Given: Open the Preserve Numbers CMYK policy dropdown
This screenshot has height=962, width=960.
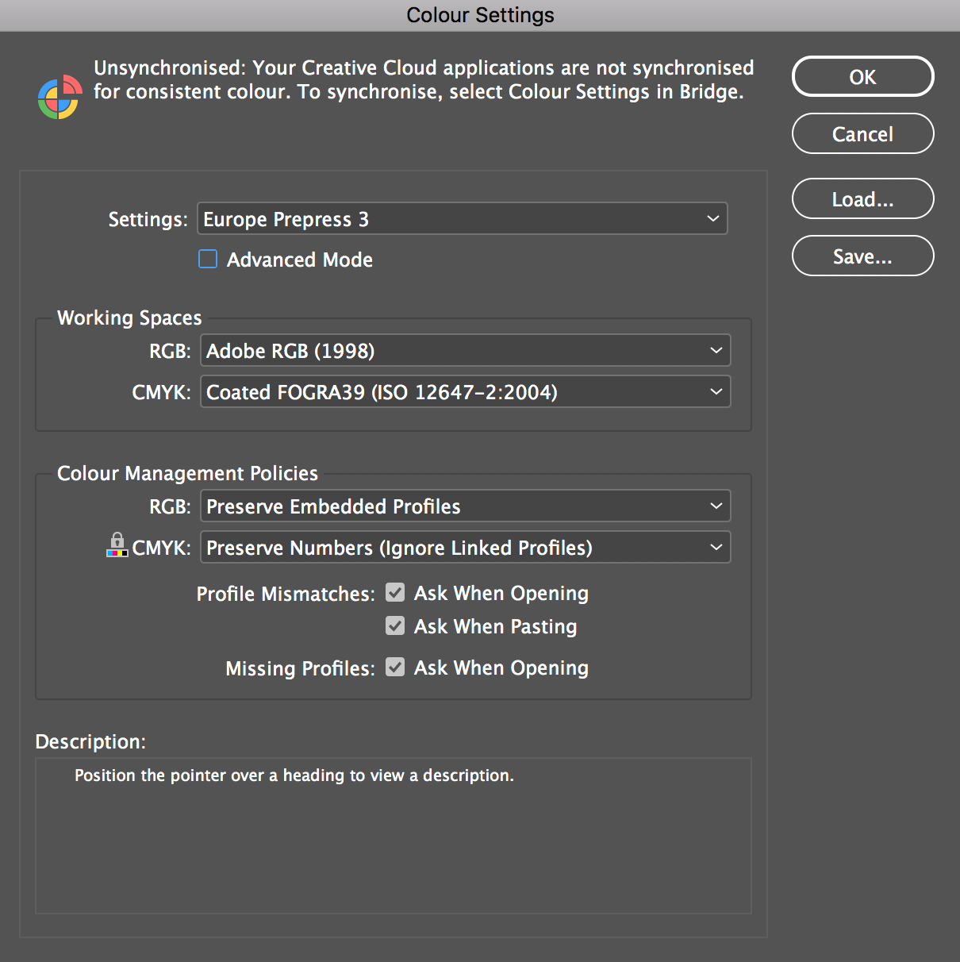Looking at the screenshot, I should (465, 547).
